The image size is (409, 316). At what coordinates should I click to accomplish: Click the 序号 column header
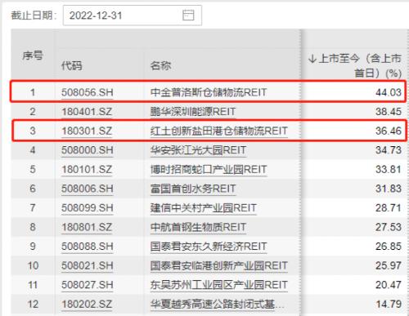[33, 56]
